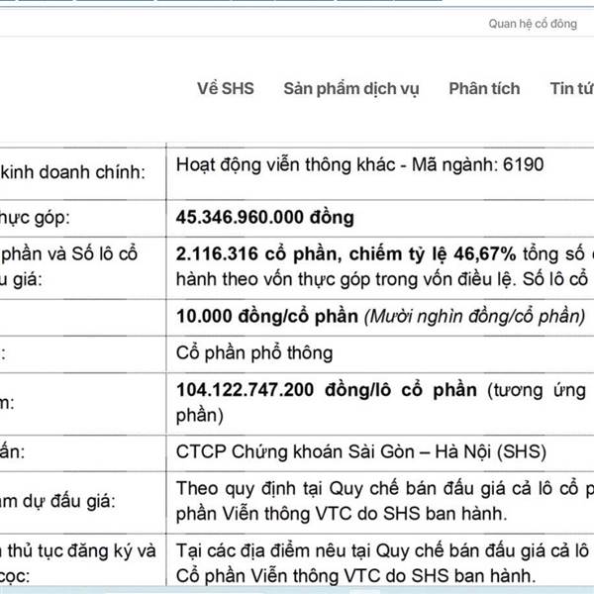Open the Về SHS menu
The height and width of the screenshot is (594, 594).
[x=226, y=88]
